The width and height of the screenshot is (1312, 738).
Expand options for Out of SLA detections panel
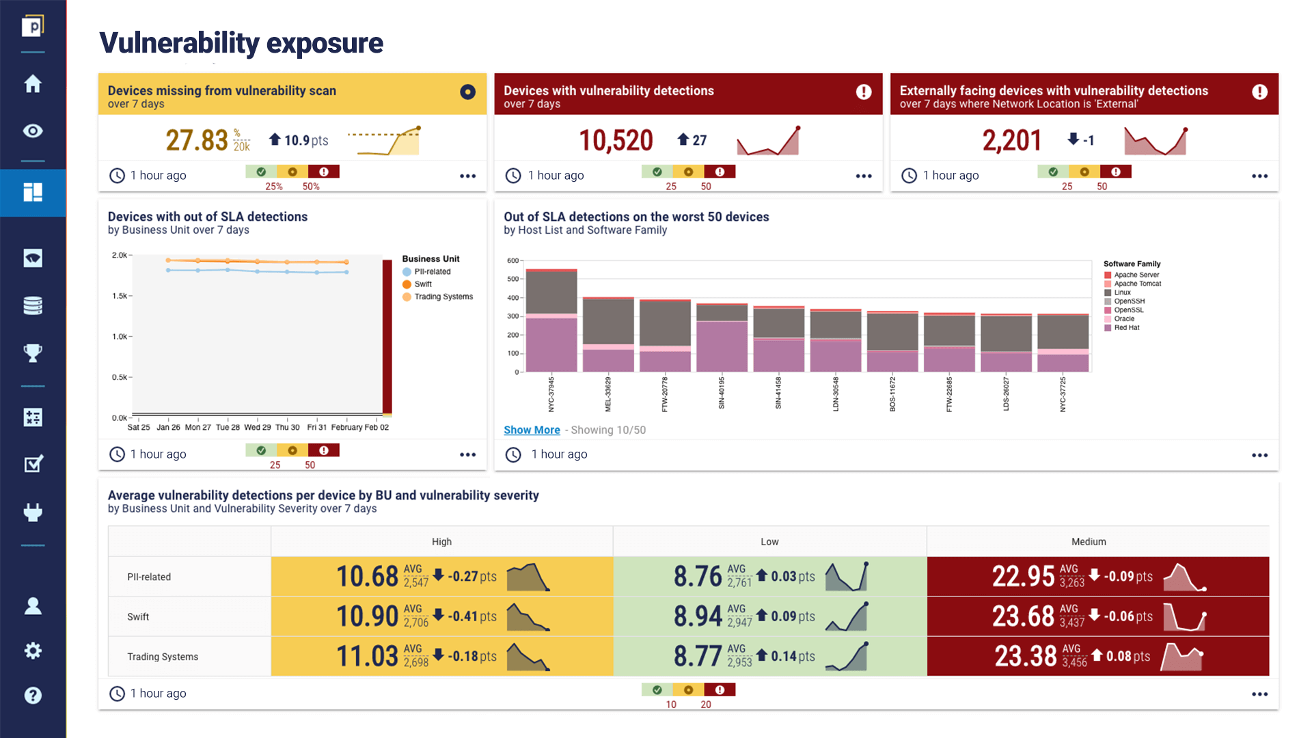[1259, 454]
